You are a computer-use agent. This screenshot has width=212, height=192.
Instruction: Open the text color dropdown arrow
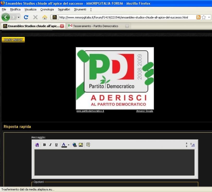[x=69, y=145]
